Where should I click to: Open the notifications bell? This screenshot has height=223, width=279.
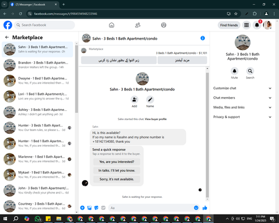[257, 25]
